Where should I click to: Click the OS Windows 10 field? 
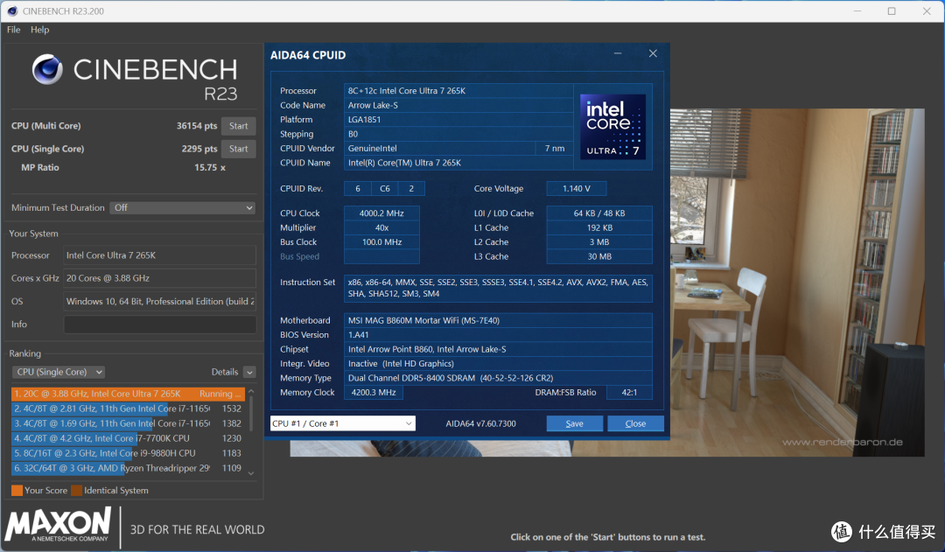(x=160, y=301)
